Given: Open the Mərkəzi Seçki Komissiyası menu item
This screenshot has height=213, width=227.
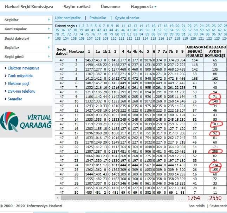Looking at the screenshot, I should pyautogui.click(x=29, y=7).
